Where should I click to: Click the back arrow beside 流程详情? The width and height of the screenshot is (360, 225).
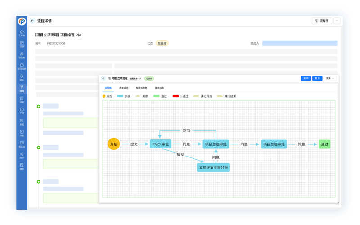pos(32,21)
